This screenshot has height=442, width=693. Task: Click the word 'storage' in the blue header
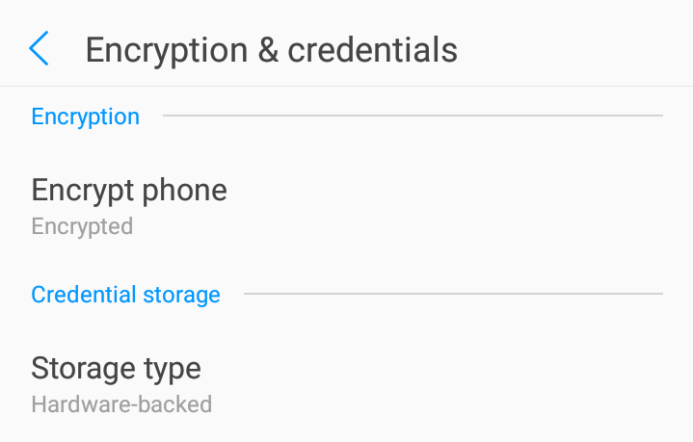coord(182,295)
